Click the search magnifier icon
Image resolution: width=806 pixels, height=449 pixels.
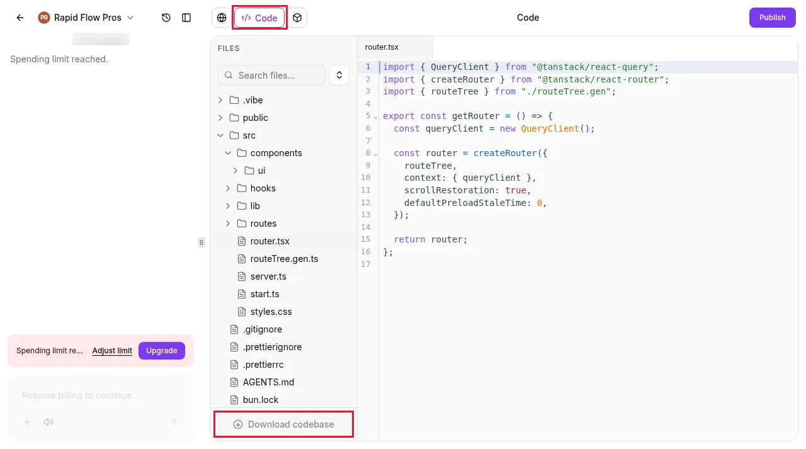click(229, 75)
